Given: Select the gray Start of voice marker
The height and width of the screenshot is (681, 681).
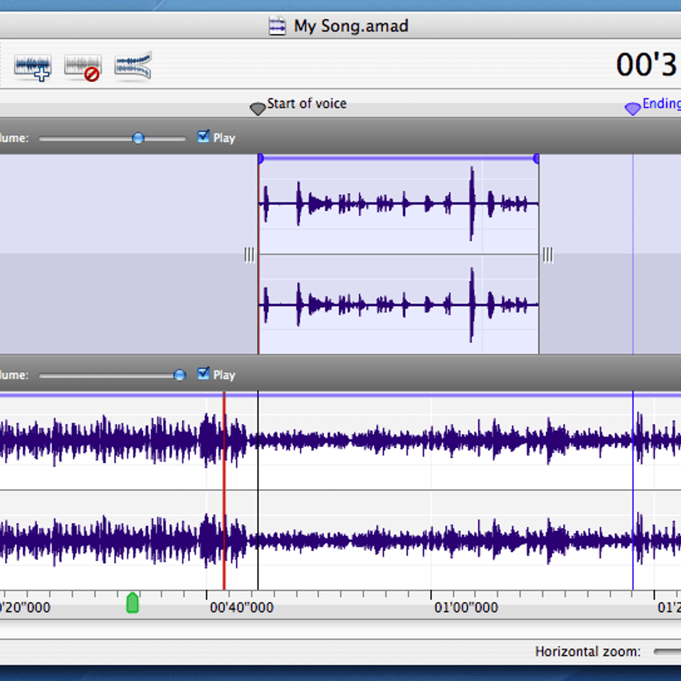Looking at the screenshot, I should [258, 108].
